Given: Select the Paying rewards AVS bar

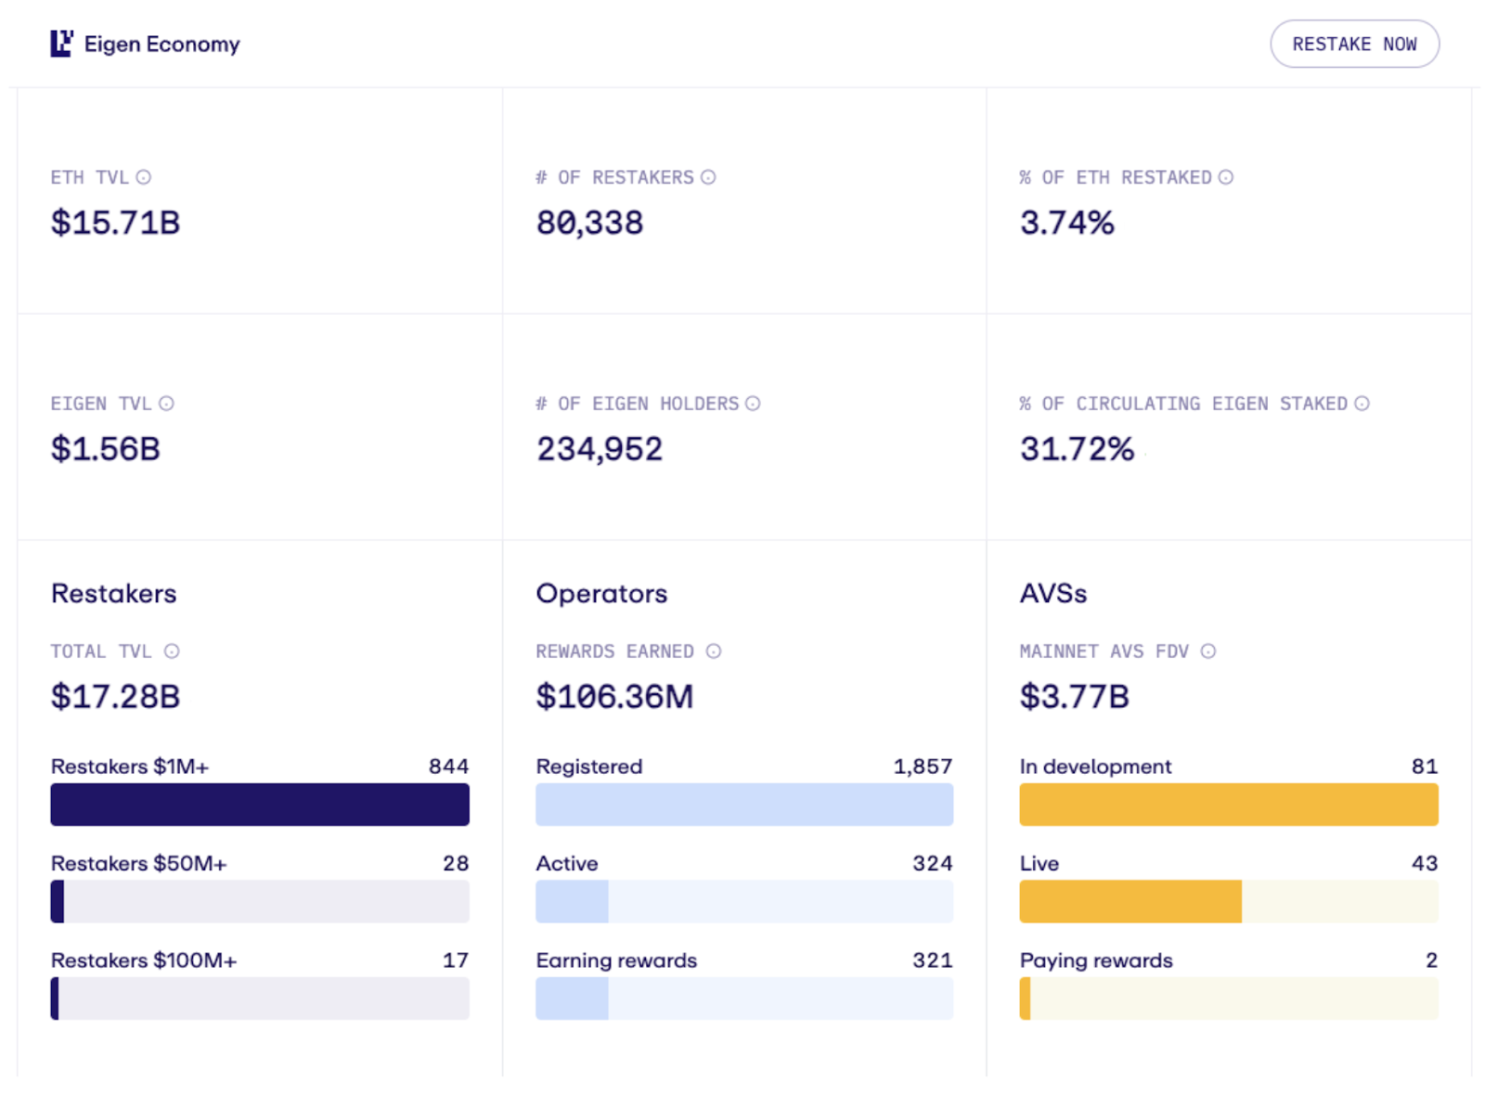Looking at the screenshot, I should pyautogui.click(x=1229, y=998).
